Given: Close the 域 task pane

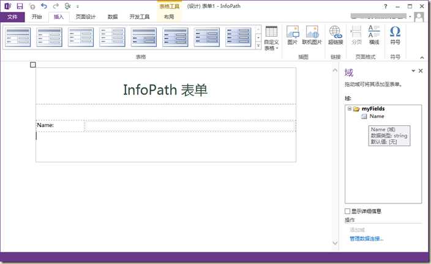Looking at the screenshot, I should pyautogui.click(x=421, y=71).
